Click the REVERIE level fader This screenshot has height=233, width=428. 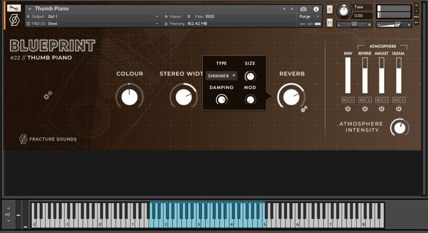[364, 75]
